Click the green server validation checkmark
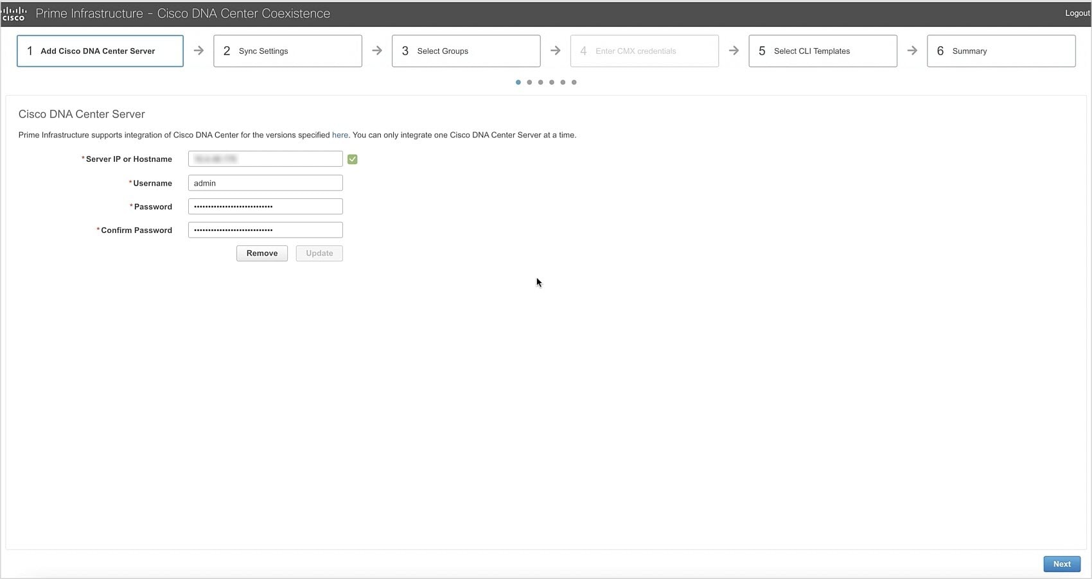Screen dimensions: 1092x579 pos(353,159)
